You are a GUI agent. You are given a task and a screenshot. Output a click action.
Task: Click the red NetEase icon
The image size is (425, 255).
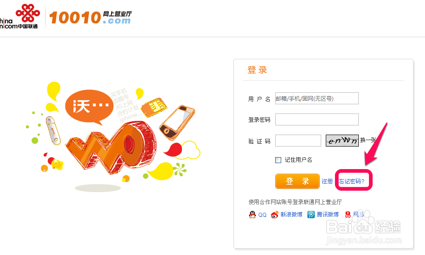coord(348,215)
